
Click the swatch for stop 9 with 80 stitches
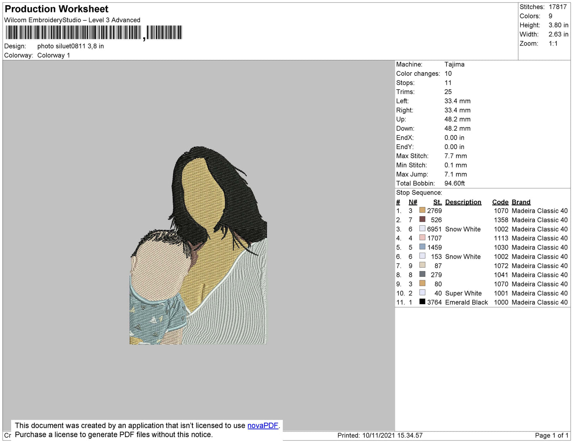tap(422, 283)
